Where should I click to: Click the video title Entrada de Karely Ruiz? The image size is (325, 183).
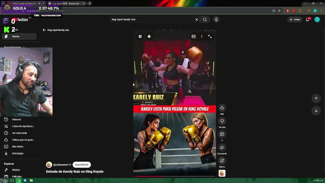tap(75, 172)
